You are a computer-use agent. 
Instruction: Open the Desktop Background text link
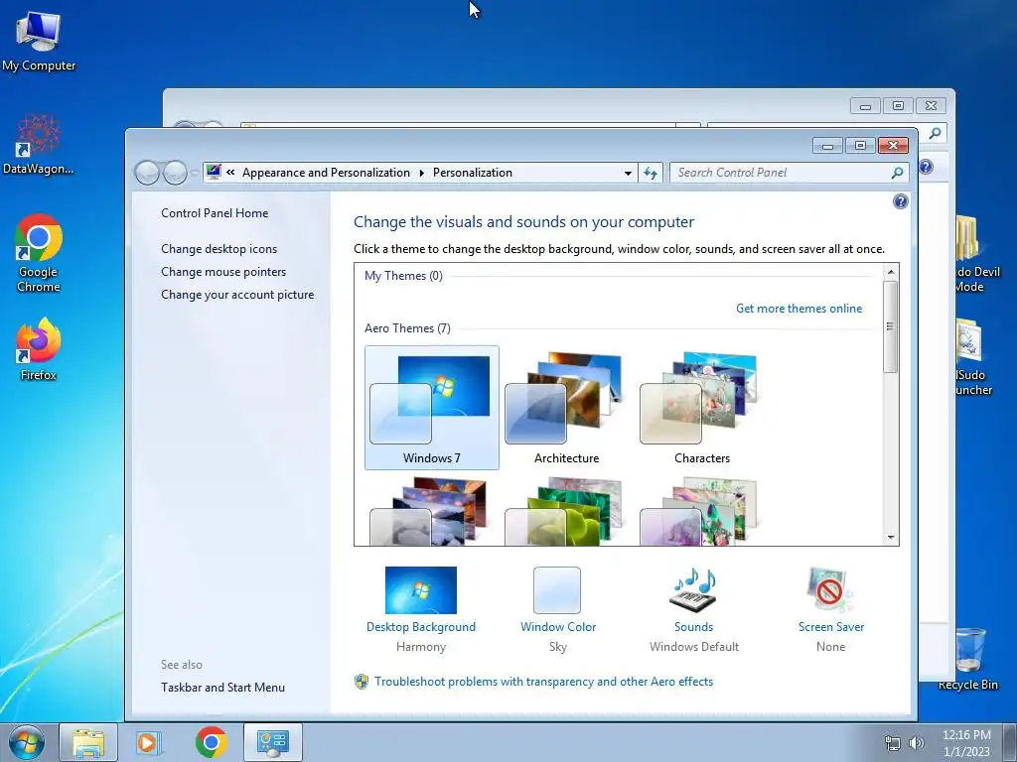coord(421,627)
